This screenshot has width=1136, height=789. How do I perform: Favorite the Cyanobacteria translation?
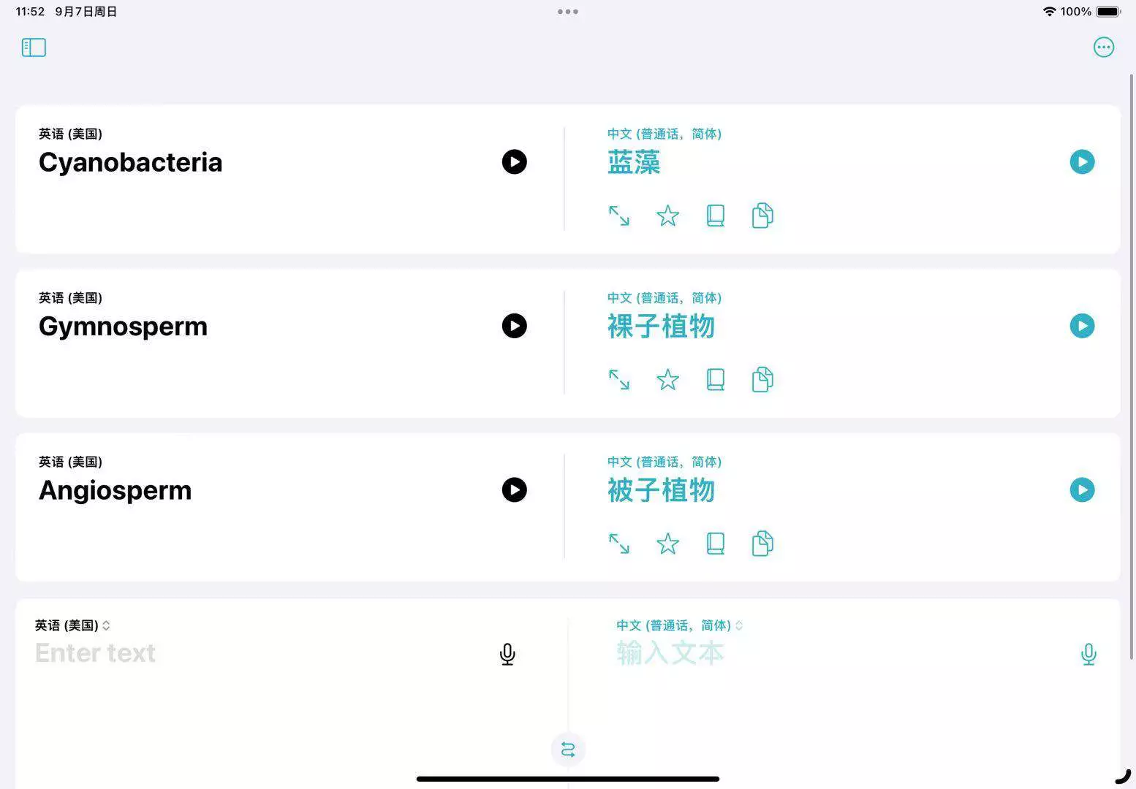point(667,216)
